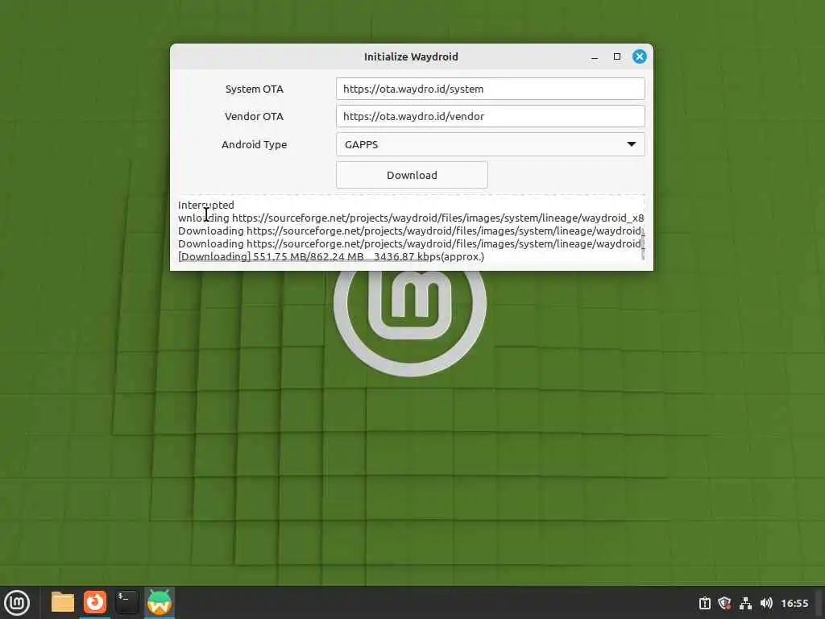Open the Linux Mint start menu
The width and height of the screenshot is (825, 619).
click(17, 603)
